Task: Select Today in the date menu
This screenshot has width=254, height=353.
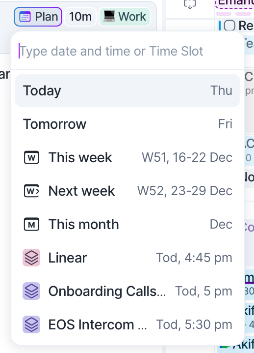Action: [x=127, y=90]
